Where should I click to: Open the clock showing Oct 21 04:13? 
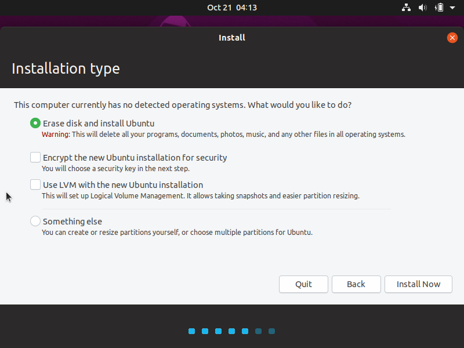tap(232, 8)
